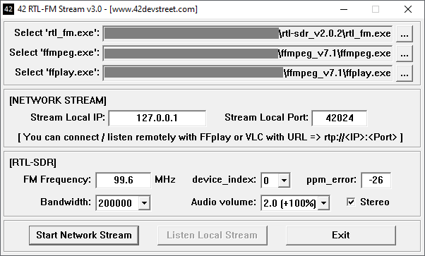Click the Listen Local Stream button
Viewport: 425px width, 256px height.
[212, 235]
